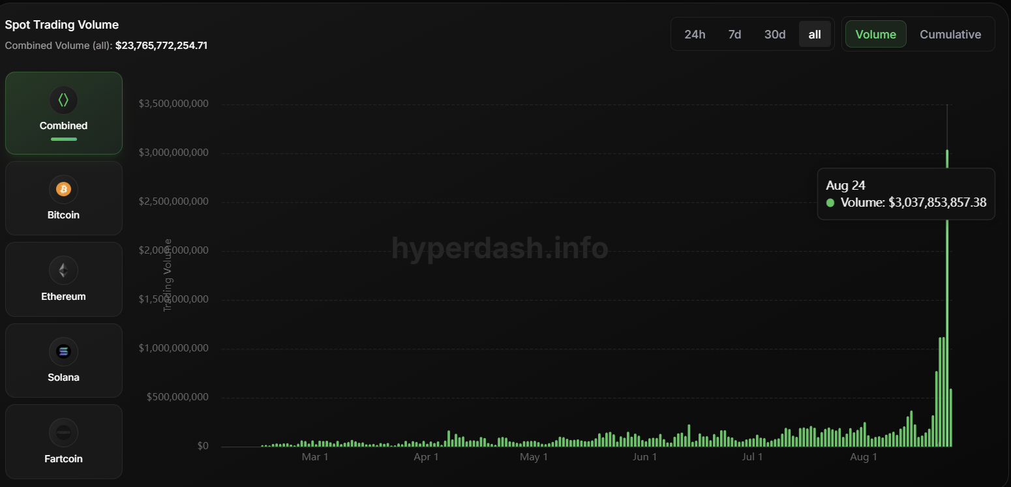Enable the all time range filter
The width and height of the screenshot is (1011, 487).
815,34
